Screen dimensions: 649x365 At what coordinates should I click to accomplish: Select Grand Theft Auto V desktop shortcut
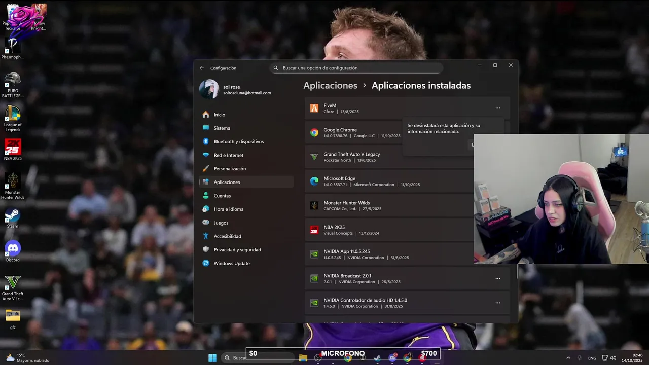(13, 288)
